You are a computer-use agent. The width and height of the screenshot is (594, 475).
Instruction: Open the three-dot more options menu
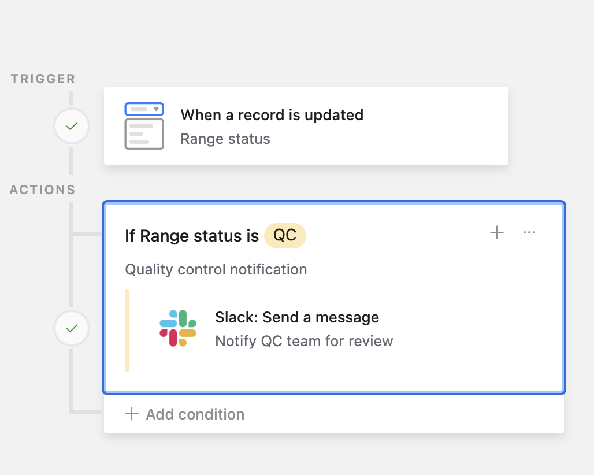[529, 232]
